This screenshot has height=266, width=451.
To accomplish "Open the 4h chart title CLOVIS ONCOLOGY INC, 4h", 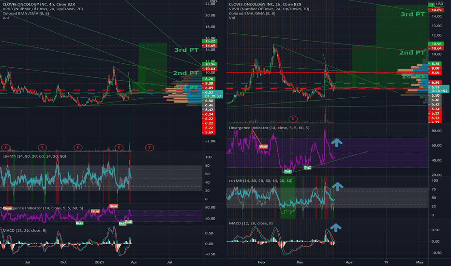I will tap(39, 4).
